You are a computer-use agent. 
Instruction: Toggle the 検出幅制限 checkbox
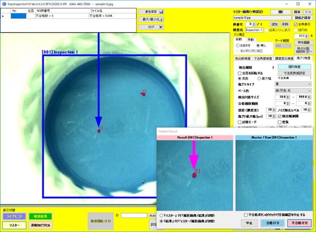(280, 116)
